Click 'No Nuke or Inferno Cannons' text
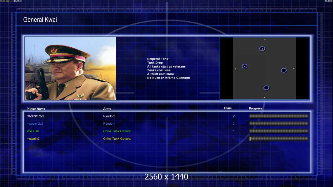Screen dimensions: 333x187 pyautogui.click(x=168, y=78)
